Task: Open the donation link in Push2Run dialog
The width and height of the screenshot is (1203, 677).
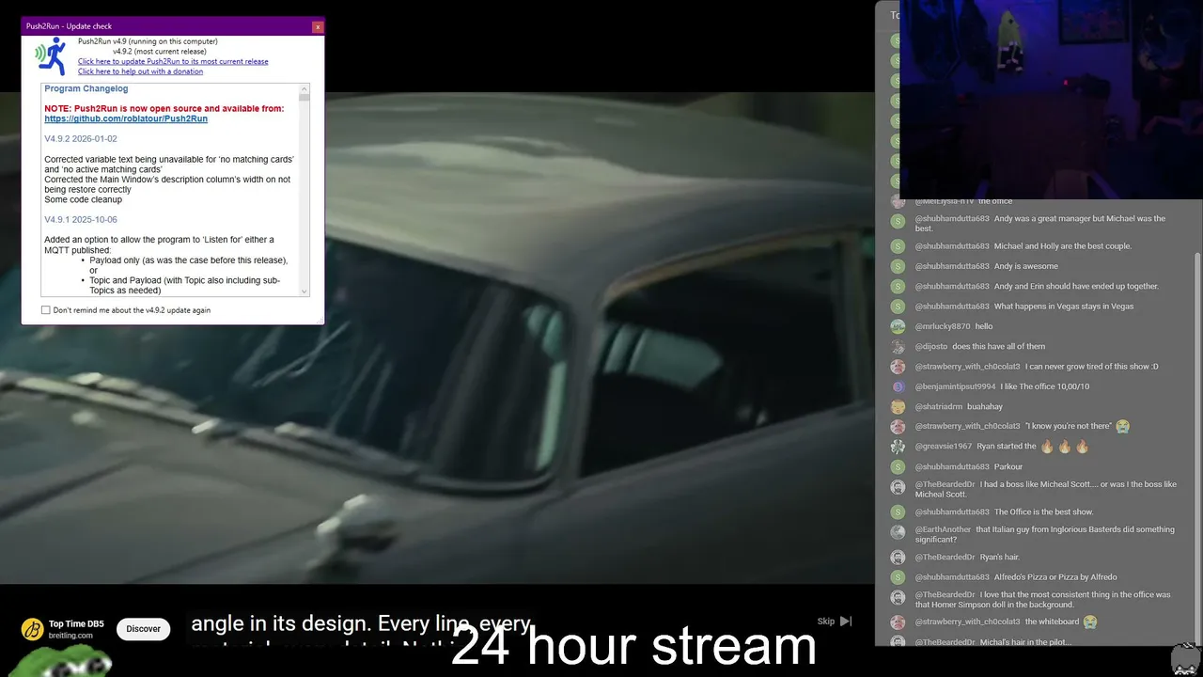Action: click(x=140, y=71)
